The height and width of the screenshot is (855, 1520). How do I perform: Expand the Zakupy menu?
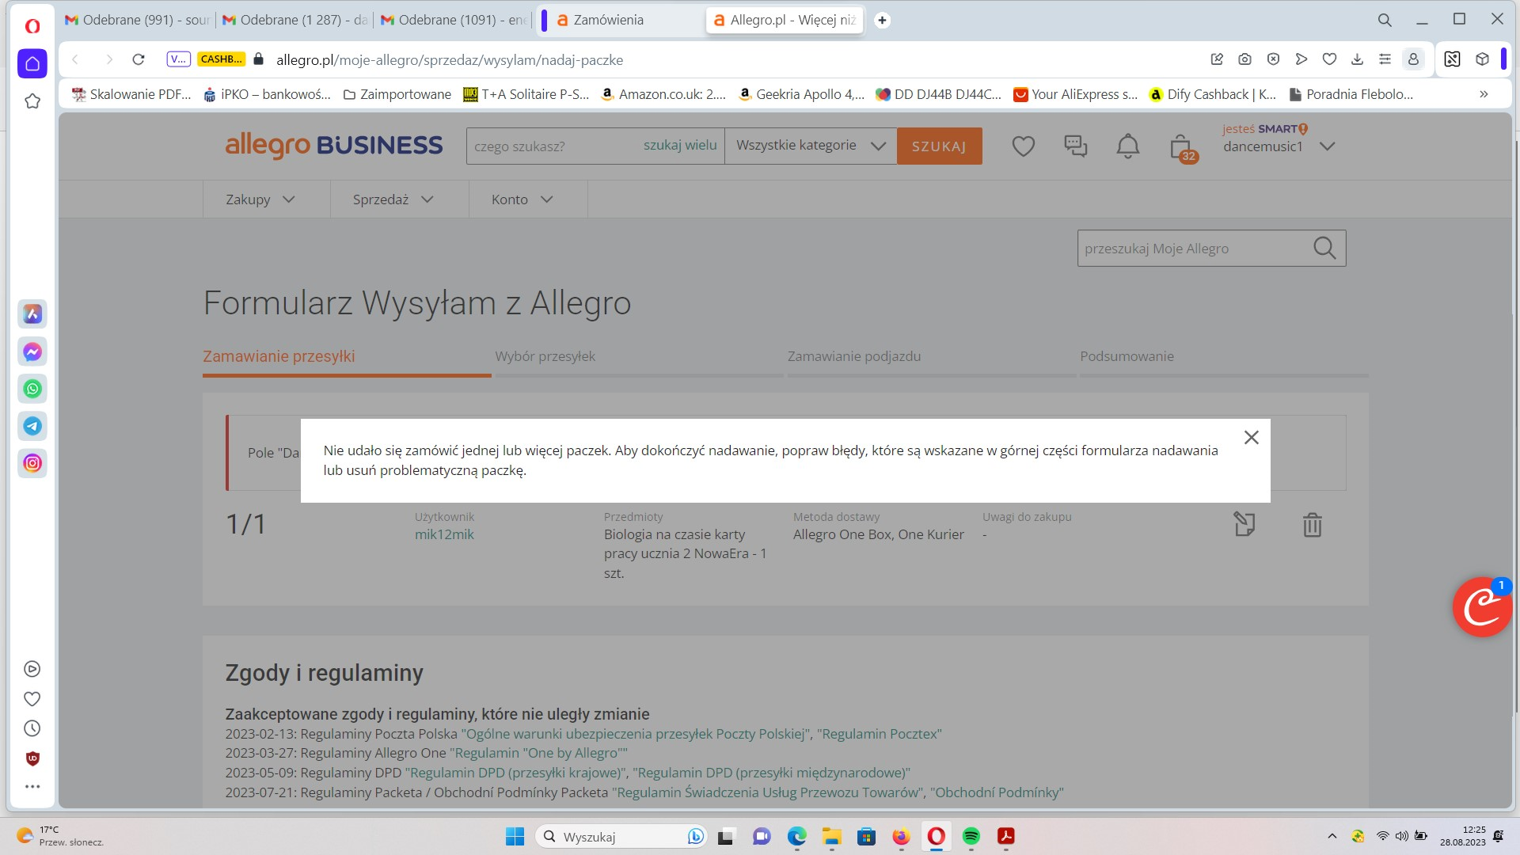click(258, 199)
